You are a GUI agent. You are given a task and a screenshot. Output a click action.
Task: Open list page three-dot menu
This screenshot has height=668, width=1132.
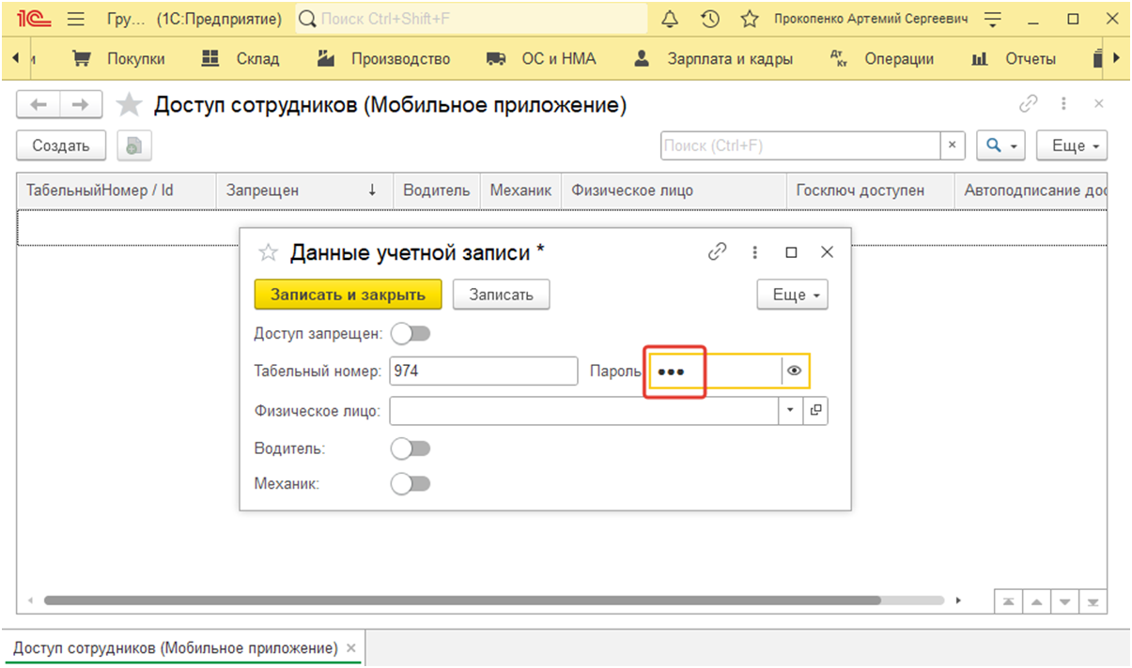pos(1063,104)
